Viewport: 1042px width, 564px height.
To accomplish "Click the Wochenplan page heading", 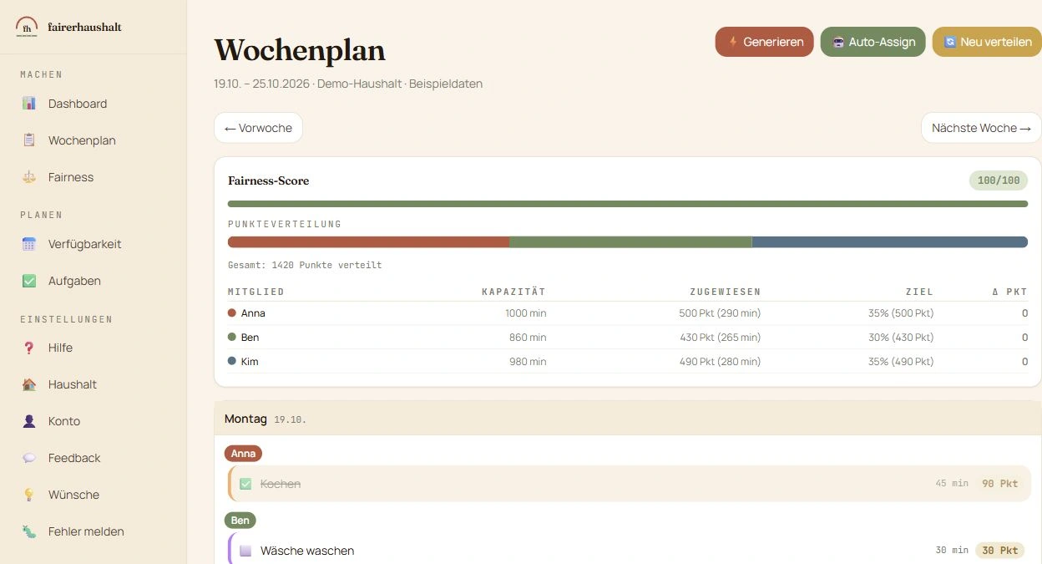I will [300, 50].
